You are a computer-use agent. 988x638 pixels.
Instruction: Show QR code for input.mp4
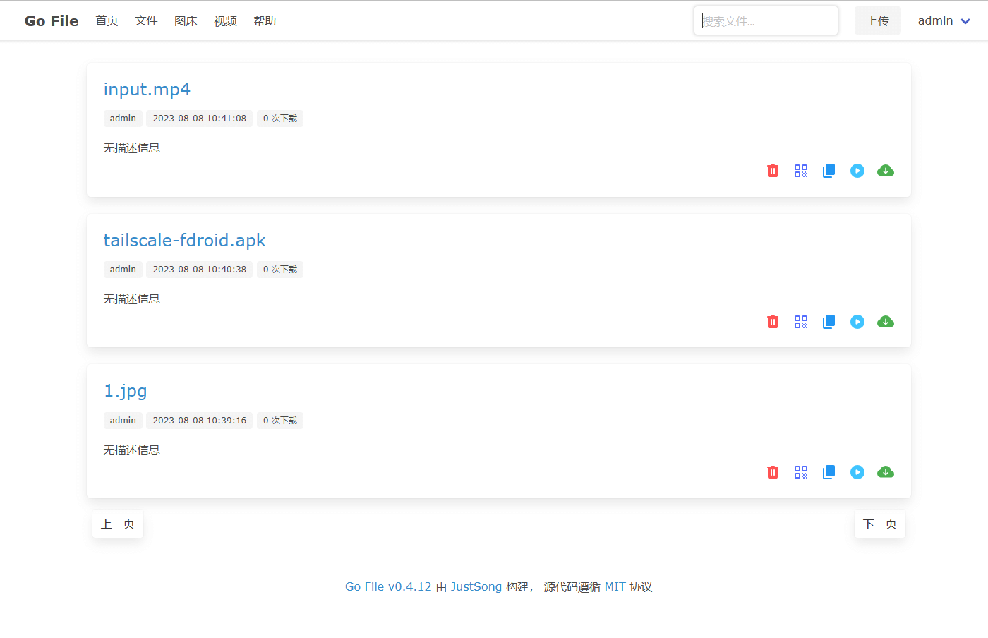[800, 170]
